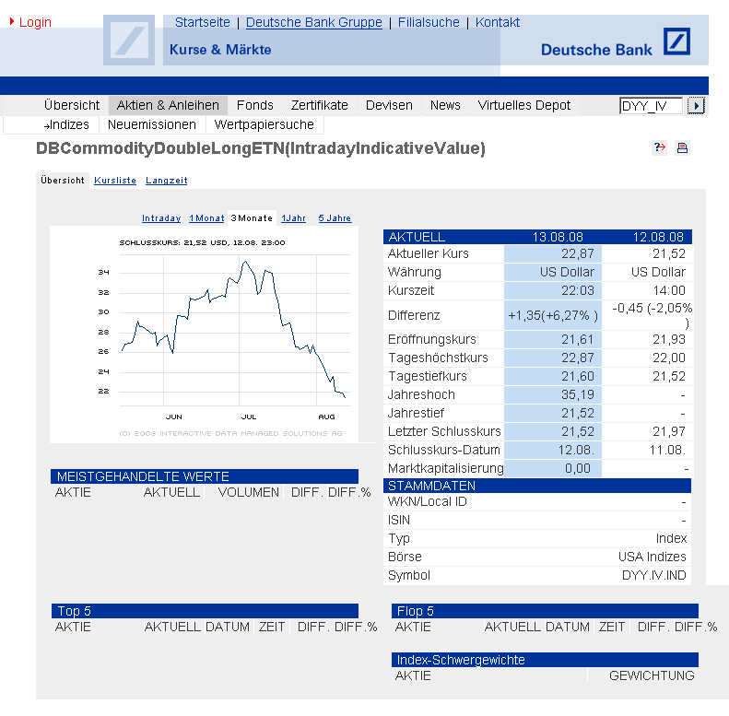Click the search go arrow button
The width and height of the screenshot is (729, 716).
(696, 106)
